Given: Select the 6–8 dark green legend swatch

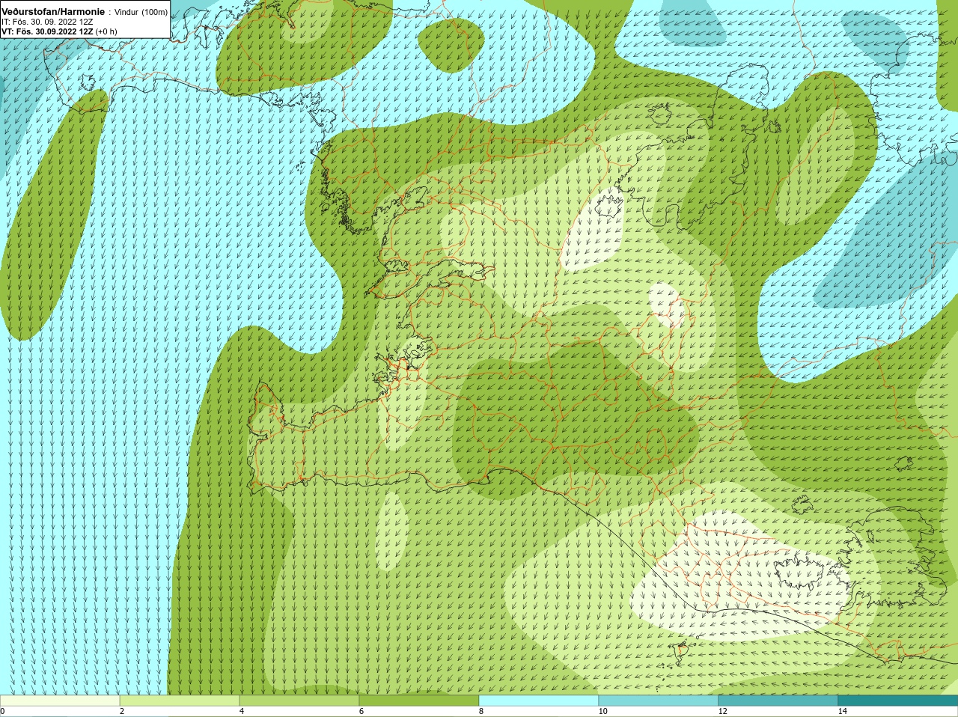Looking at the screenshot, I should pyautogui.click(x=419, y=701).
